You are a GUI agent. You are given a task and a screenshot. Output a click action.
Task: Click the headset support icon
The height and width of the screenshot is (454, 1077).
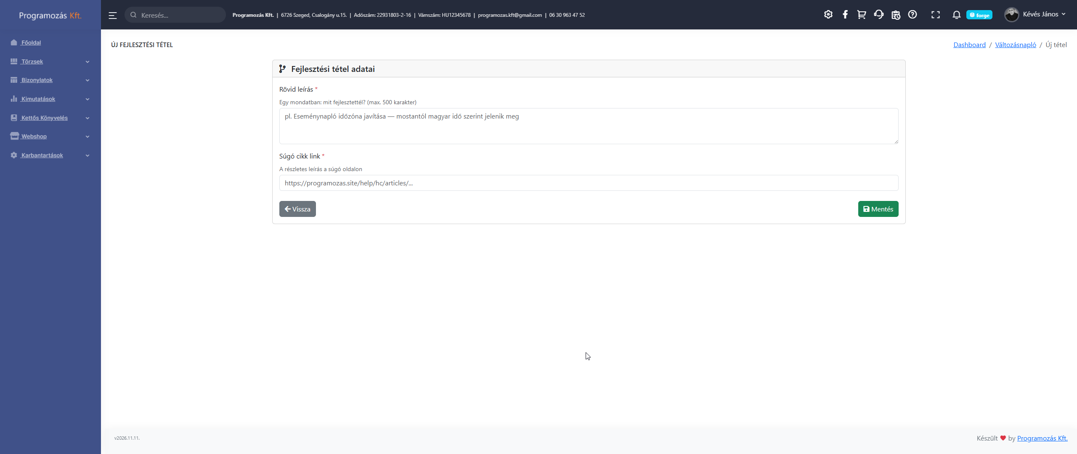click(878, 15)
